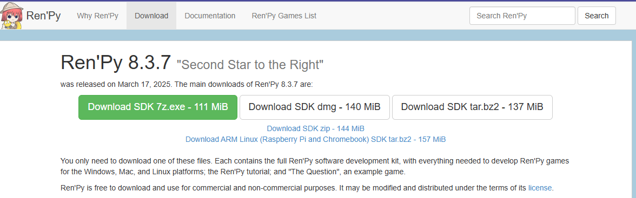Focus the Search Ren'Py input field
Screen dimensions: 636x198
pyautogui.click(x=522, y=16)
